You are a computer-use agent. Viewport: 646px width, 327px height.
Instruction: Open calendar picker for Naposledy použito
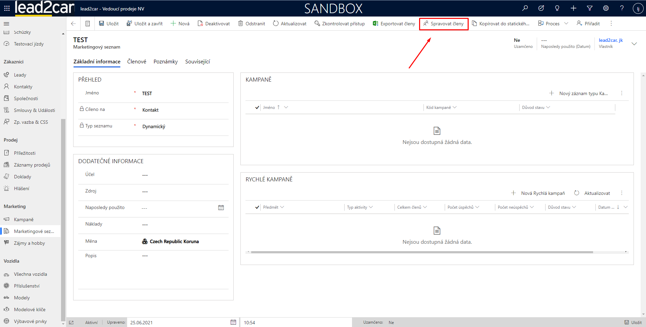click(x=221, y=208)
